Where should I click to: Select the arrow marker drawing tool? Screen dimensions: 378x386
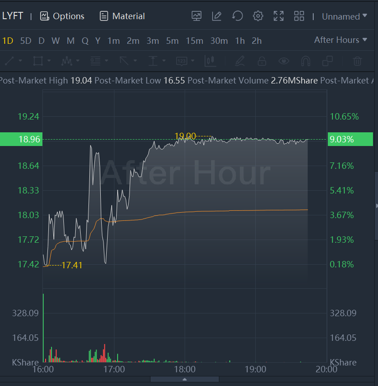tap(124, 61)
